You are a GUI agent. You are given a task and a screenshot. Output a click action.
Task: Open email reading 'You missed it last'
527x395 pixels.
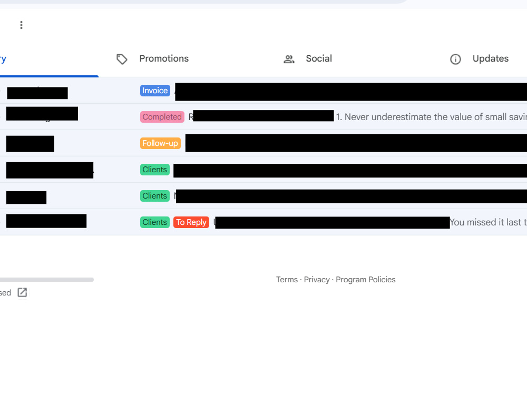point(263,222)
